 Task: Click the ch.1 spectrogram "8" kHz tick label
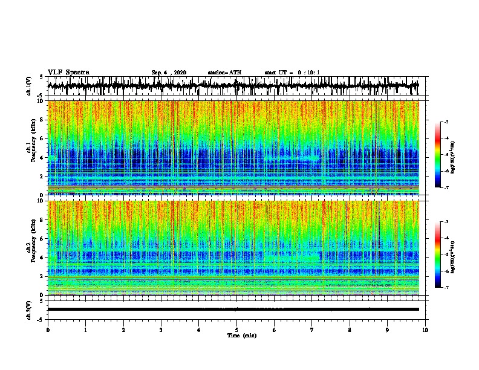point(42,120)
